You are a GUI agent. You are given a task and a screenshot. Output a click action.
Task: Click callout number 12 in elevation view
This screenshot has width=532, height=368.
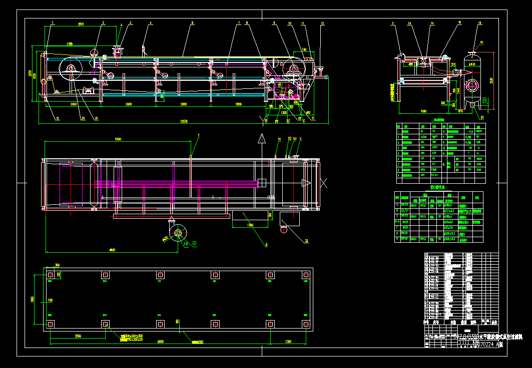[322, 23]
